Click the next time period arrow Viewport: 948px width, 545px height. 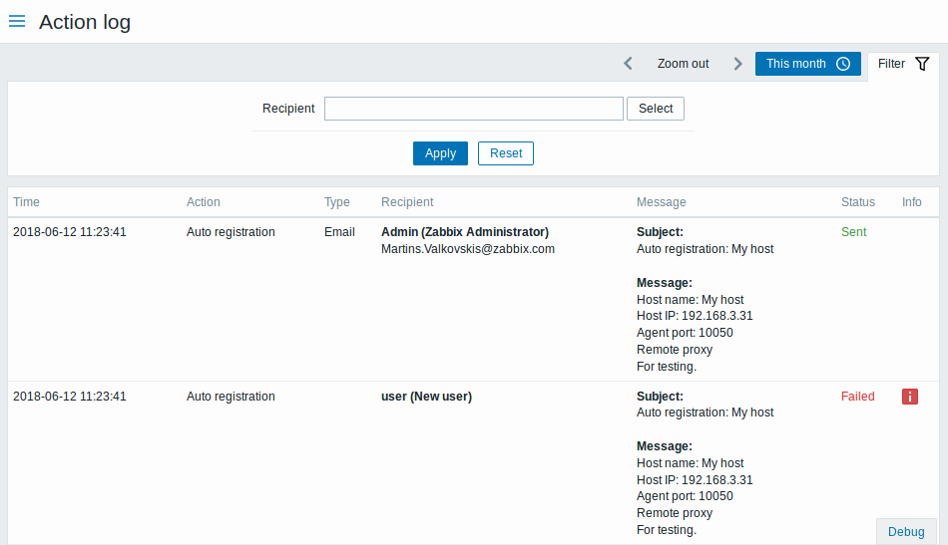(737, 64)
